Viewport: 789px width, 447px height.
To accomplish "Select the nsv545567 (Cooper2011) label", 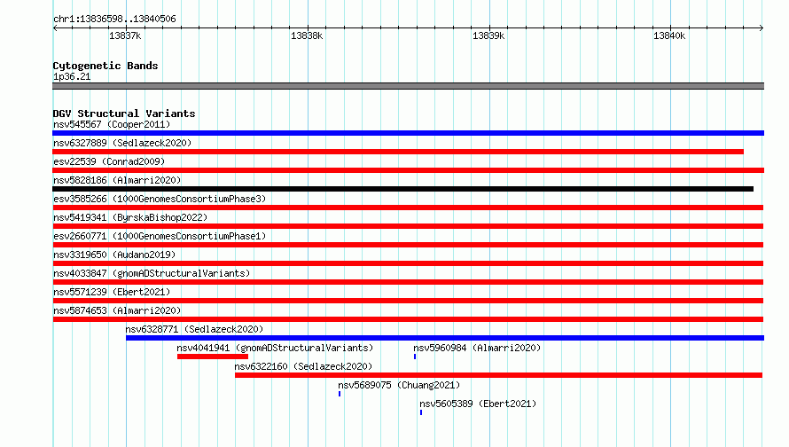I will (x=112, y=124).
